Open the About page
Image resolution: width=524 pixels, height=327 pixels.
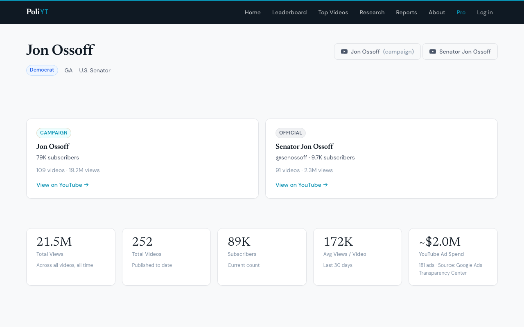pyautogui.click(x=436, y=12)
